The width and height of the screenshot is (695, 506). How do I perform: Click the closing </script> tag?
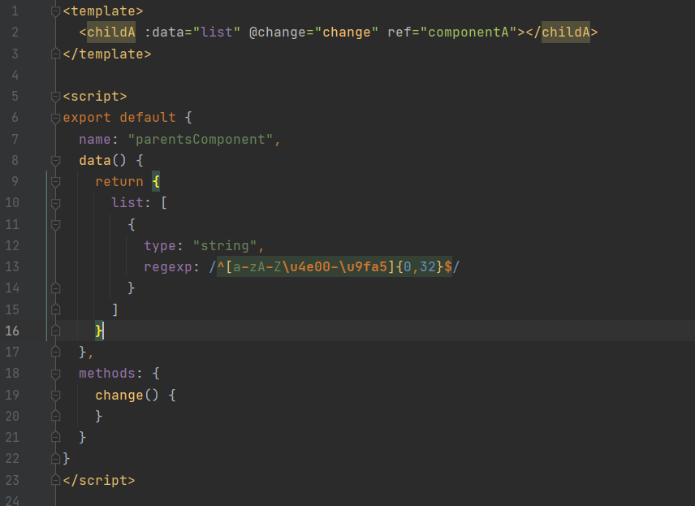(x=99, y=480)
